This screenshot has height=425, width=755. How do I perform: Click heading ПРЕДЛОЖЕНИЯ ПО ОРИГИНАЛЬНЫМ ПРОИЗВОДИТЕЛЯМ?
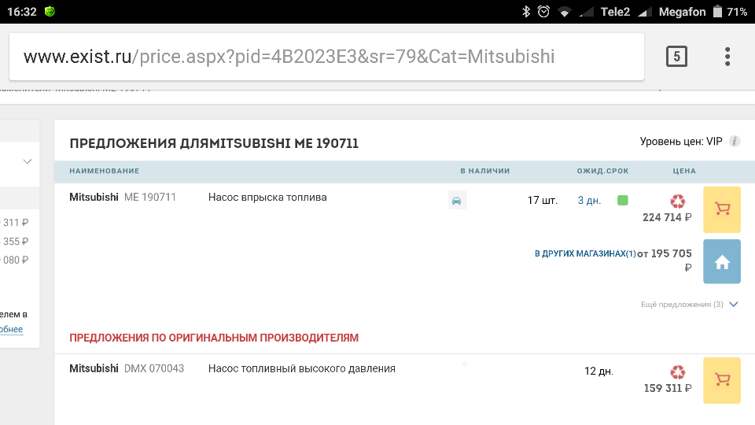tap(214, 338)
